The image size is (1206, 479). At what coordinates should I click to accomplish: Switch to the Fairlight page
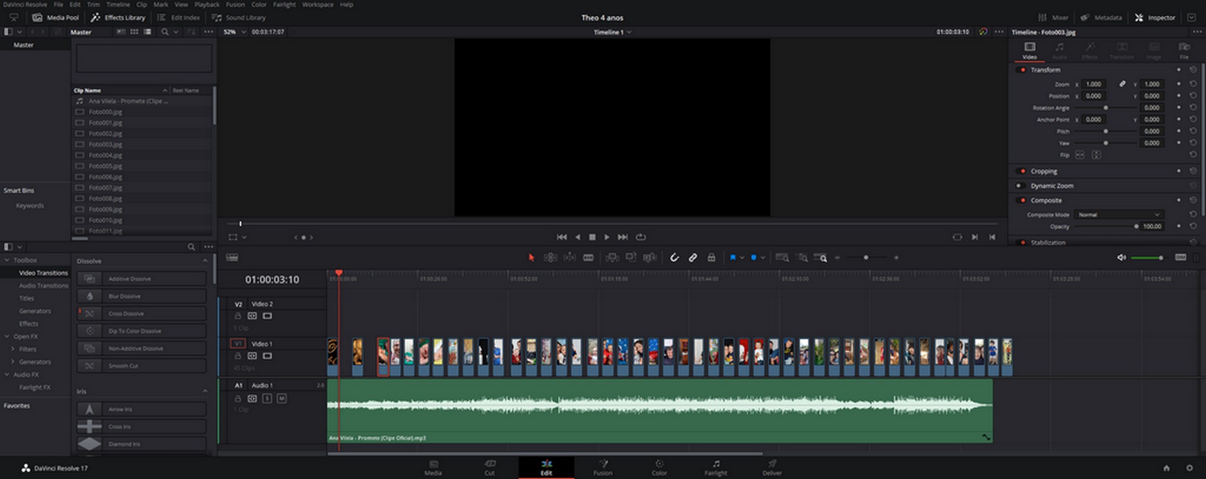pyautogui.click(x=715, y=468)
